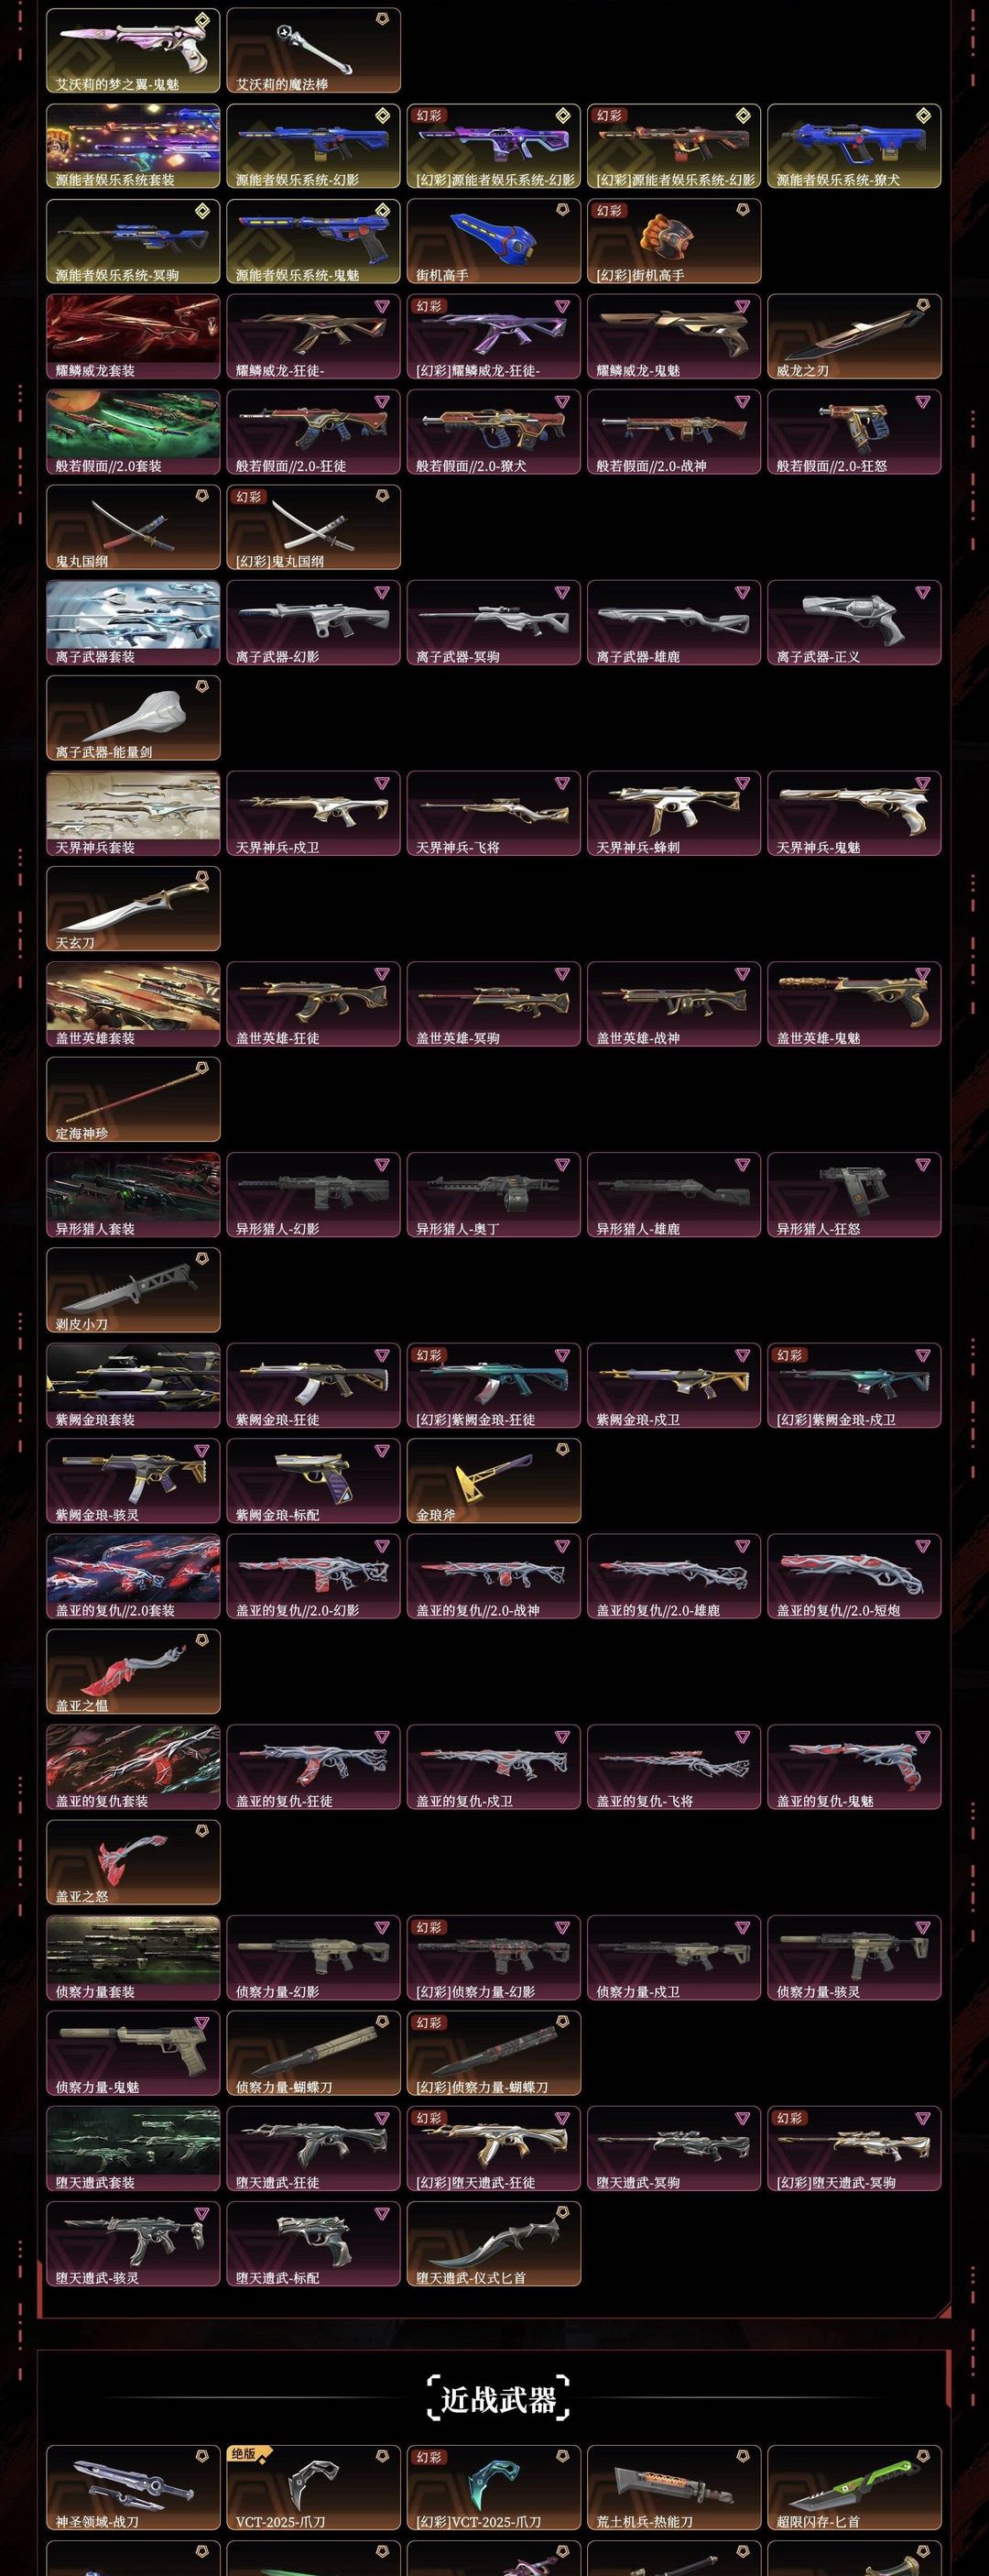Viewport: 989px width, 2576px height.
Task: Click the 街机高手 melee weapon card
Action: coord(494,241)
